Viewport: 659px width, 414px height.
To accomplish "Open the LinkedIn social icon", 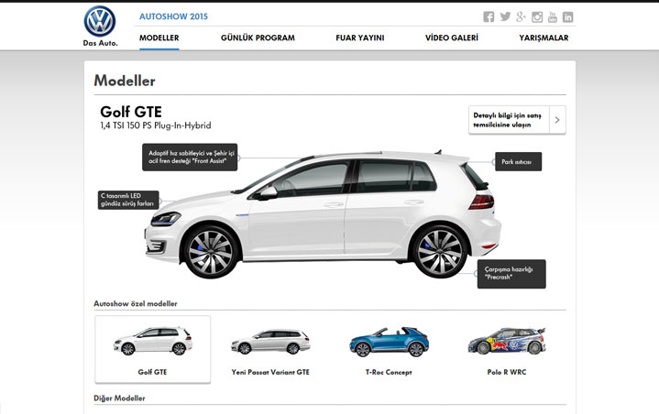I will 567,16.
